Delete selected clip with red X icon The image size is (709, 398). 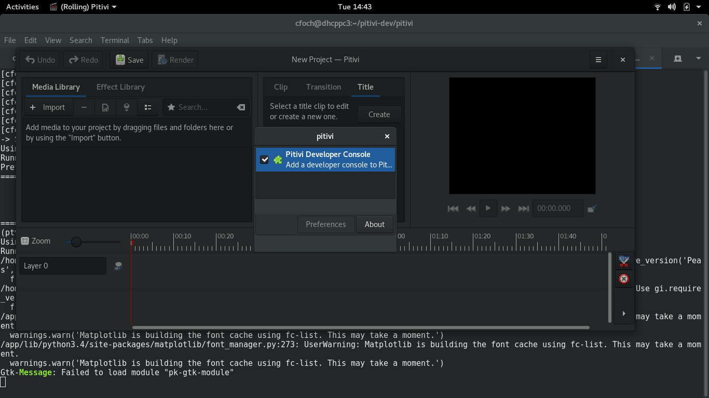pyautogui.click(x=624, y=279)
